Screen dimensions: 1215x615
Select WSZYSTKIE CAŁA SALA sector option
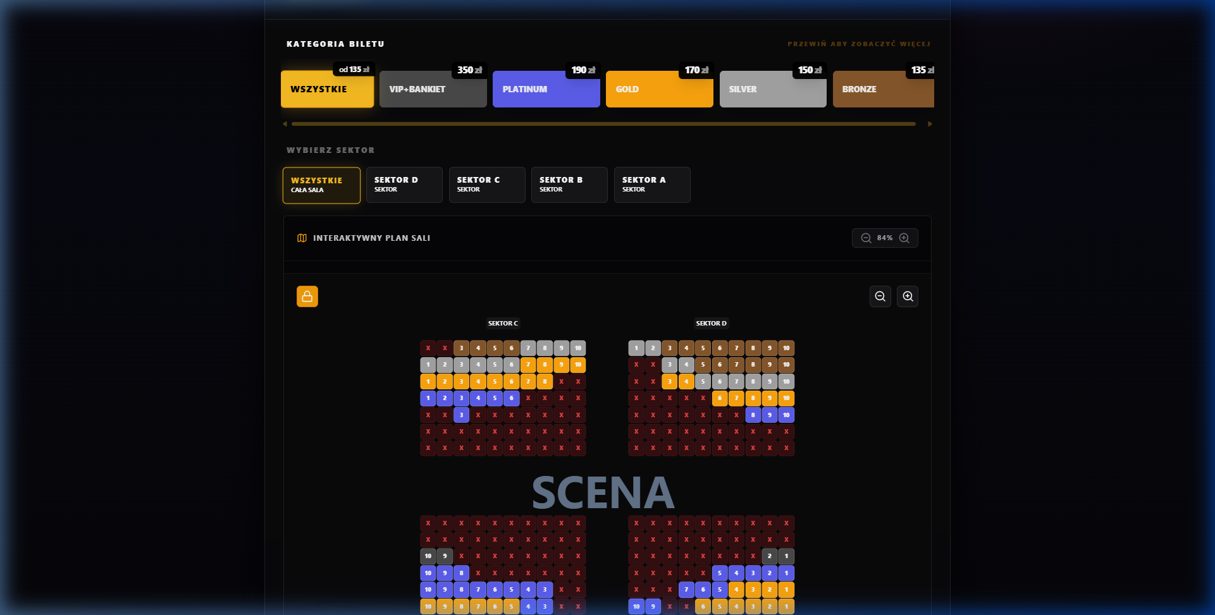point(321,185)
